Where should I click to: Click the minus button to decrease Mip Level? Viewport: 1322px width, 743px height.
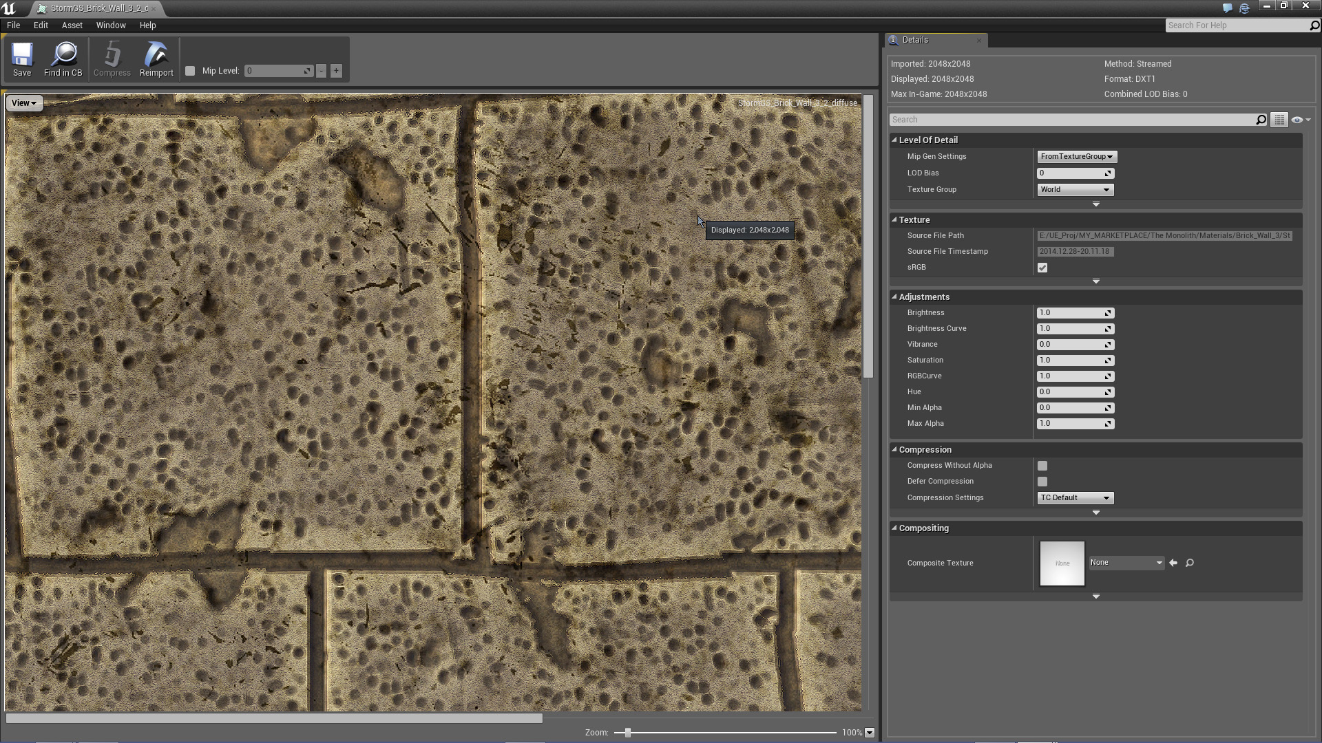point(321,70)
